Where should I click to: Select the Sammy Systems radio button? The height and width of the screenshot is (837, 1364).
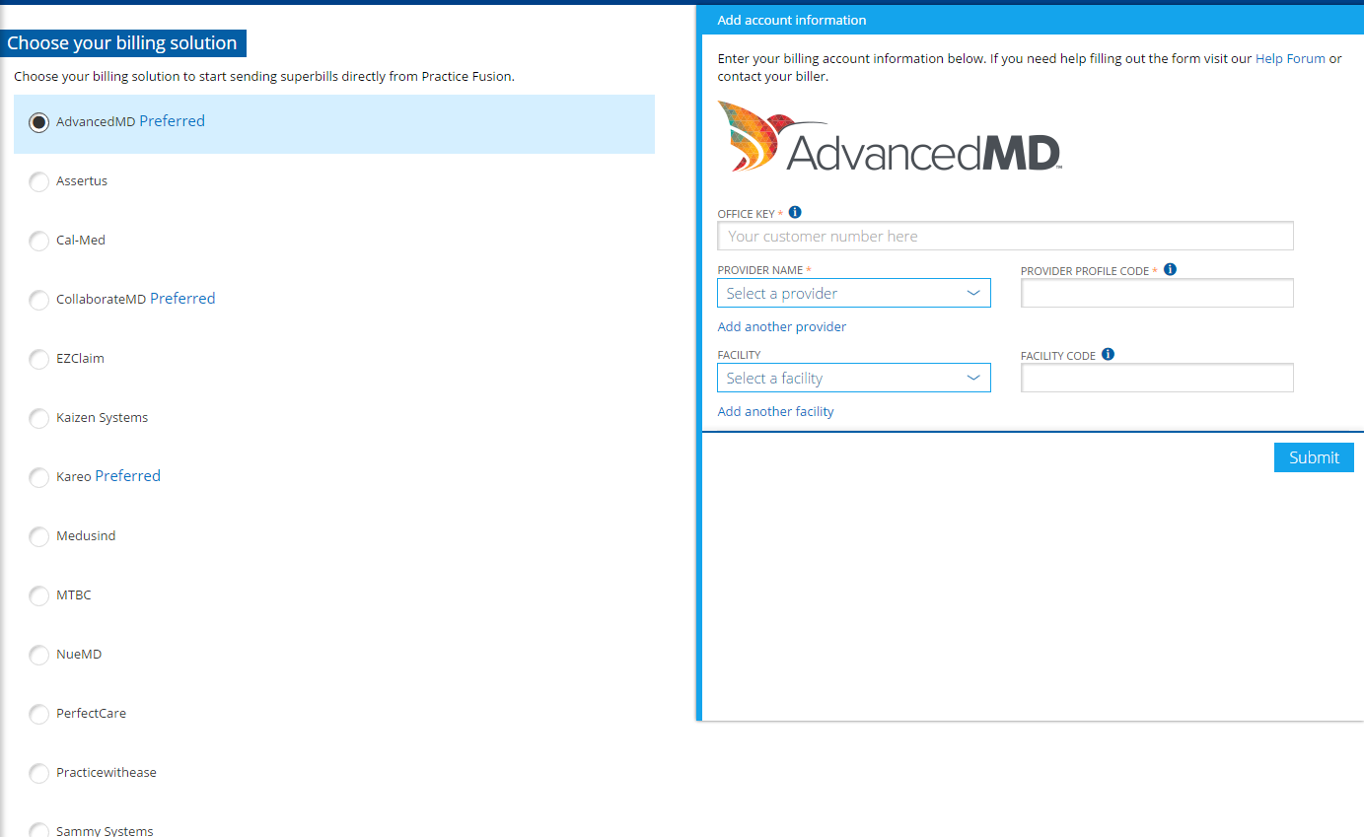pyautogui.click(x=38, y=830)
